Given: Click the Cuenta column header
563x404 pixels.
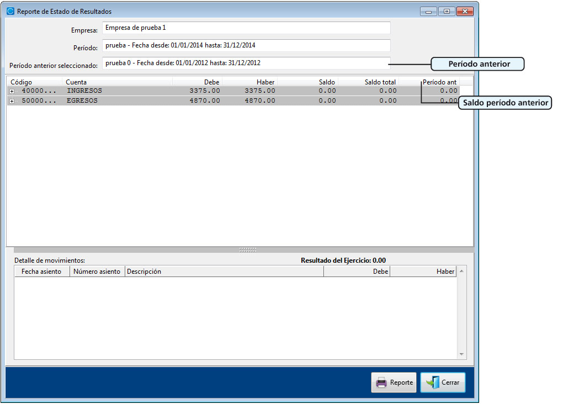Looking at the screenshot, I should [117, 82].
